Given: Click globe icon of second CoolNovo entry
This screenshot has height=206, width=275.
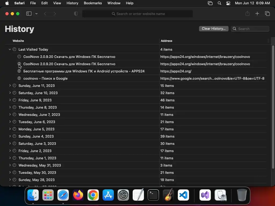Looking at the screenshot, I should tap(19, 64).
